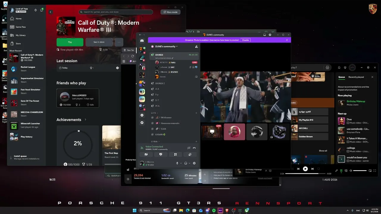Open the Welcome text channel
This screenshot has width=381, height=214.
[174, 117]
